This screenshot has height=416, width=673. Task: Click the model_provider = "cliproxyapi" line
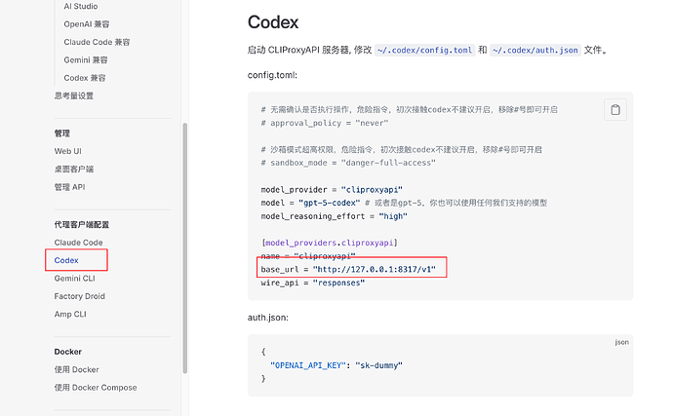(x=332, y=190)
